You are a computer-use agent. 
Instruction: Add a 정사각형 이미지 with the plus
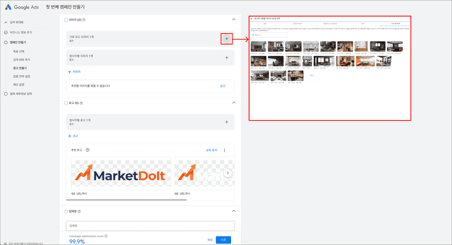(x=227, y=58)
